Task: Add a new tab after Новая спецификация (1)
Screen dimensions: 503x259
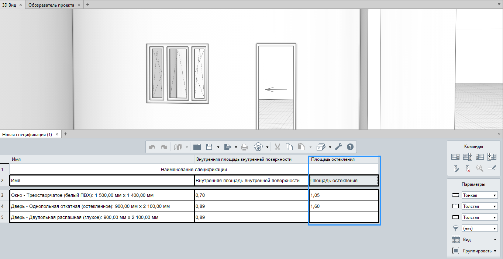Action: [66, 134]
